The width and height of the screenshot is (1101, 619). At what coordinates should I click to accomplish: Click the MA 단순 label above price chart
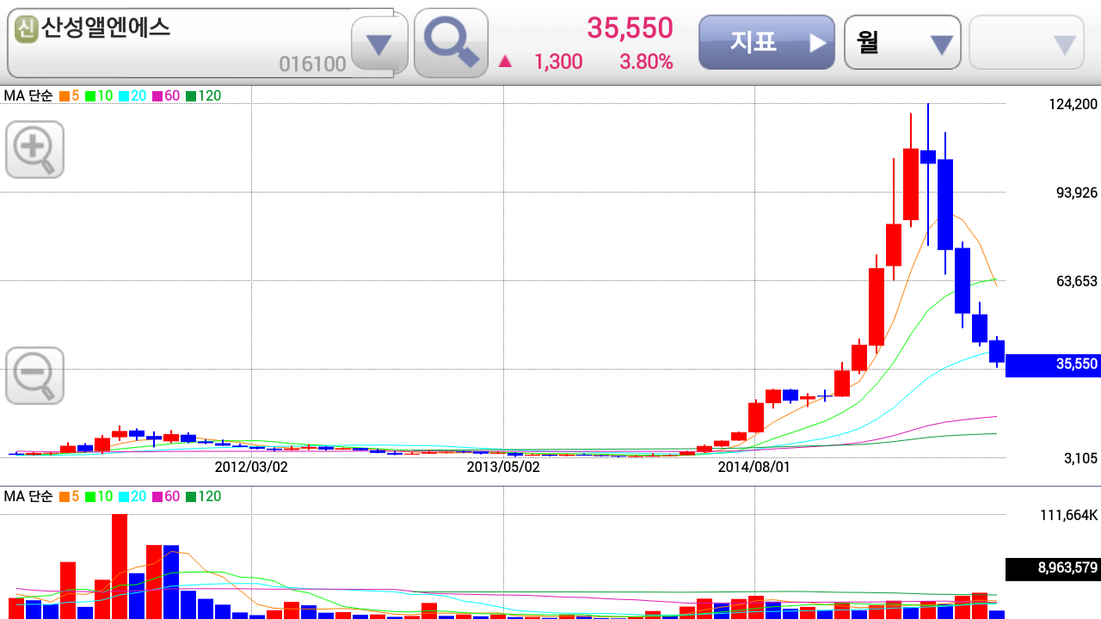tap(28, 95)
